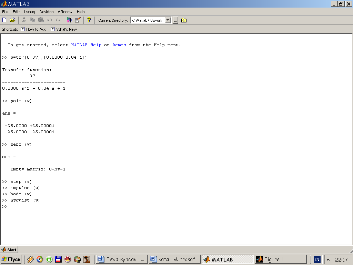Click the EN language indicator
353x265 pixels.
click(316, 259)
